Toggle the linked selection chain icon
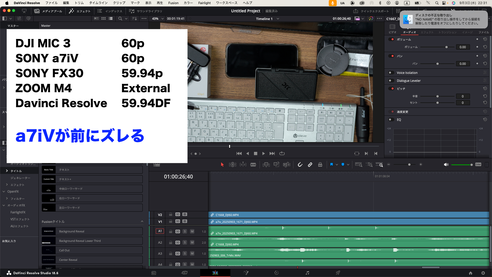 coord(310,165)
